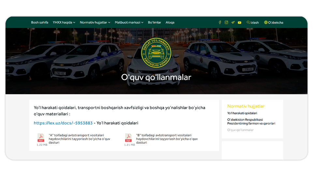Expand the chevron next to Matbuot markazi

142,22
